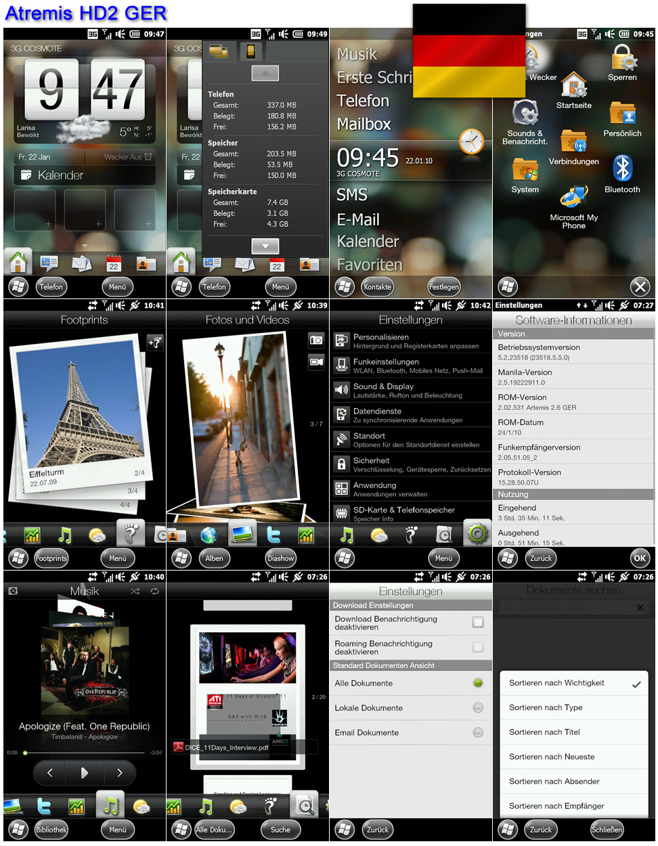Tap the alarm clock icon beside 09:45
This screenshot has width=658, height=846.
tap(471, 142)
